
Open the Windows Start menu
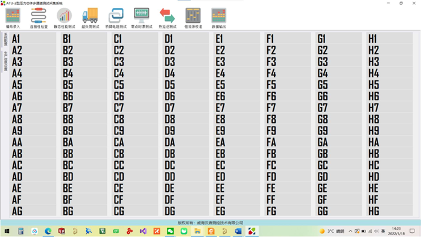pos(7,231)
